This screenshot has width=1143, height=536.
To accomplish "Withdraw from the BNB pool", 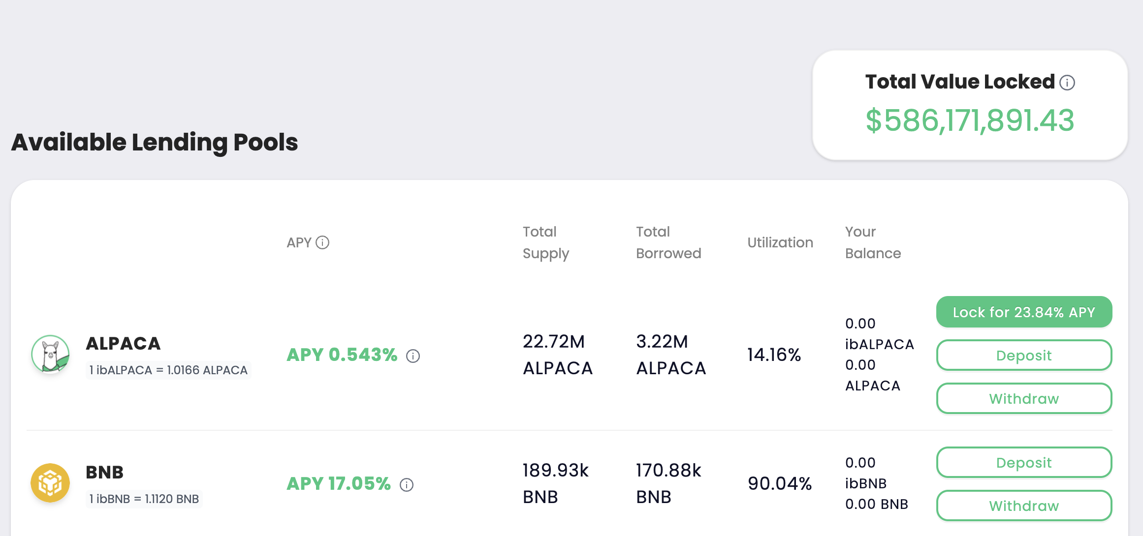I will pos(1024,506).
